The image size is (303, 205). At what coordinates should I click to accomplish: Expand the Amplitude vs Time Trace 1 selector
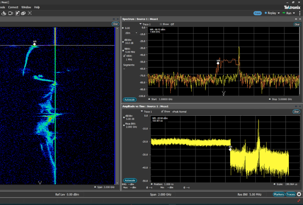pyautogui.click(x=142, y=111)
